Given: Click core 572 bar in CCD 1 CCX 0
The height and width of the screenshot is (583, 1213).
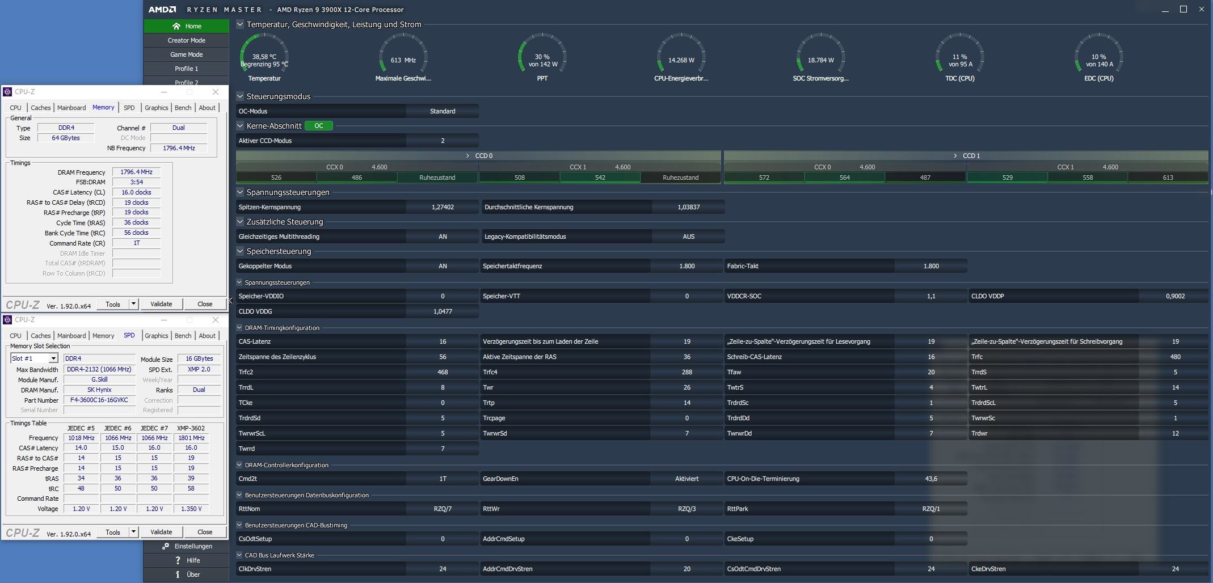Looking at the screenshot, I should 764,178.
